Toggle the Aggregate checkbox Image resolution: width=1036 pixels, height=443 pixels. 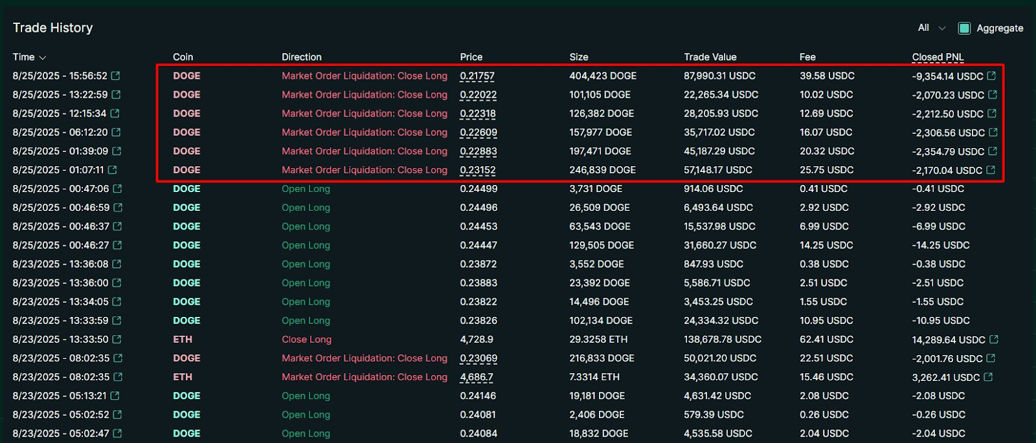(x=964, y=28)
